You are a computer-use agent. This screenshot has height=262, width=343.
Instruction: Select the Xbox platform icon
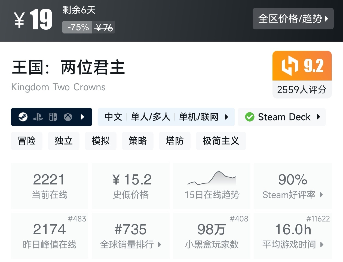[x=68, y=117]
